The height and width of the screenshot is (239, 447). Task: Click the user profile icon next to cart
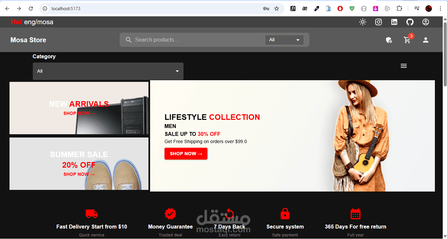426,40
